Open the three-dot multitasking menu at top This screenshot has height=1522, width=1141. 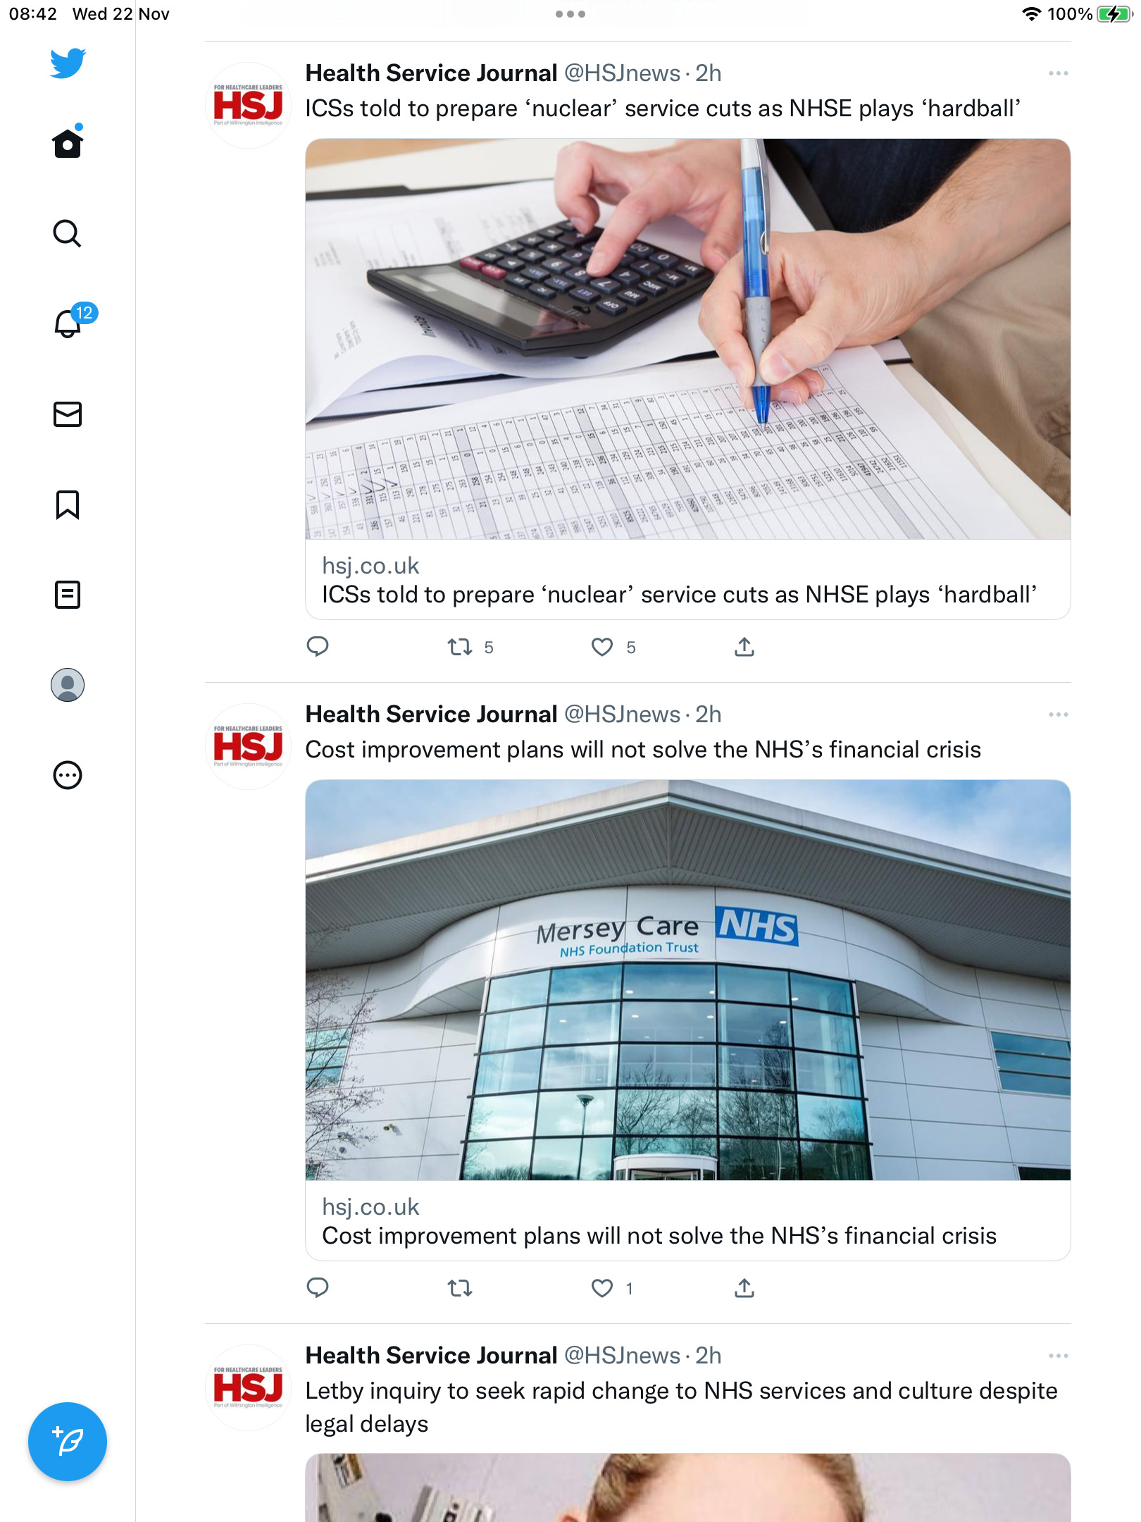[x=570, y=14]
